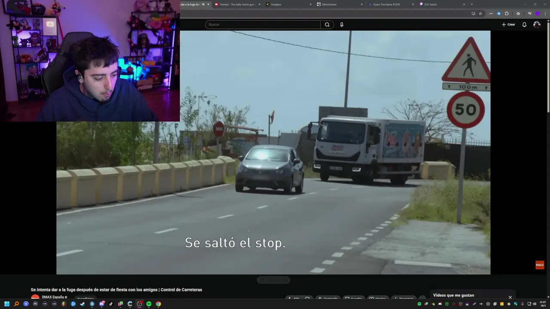
Task: Click the Discord icon in system tray
Action: pos(440,304)
